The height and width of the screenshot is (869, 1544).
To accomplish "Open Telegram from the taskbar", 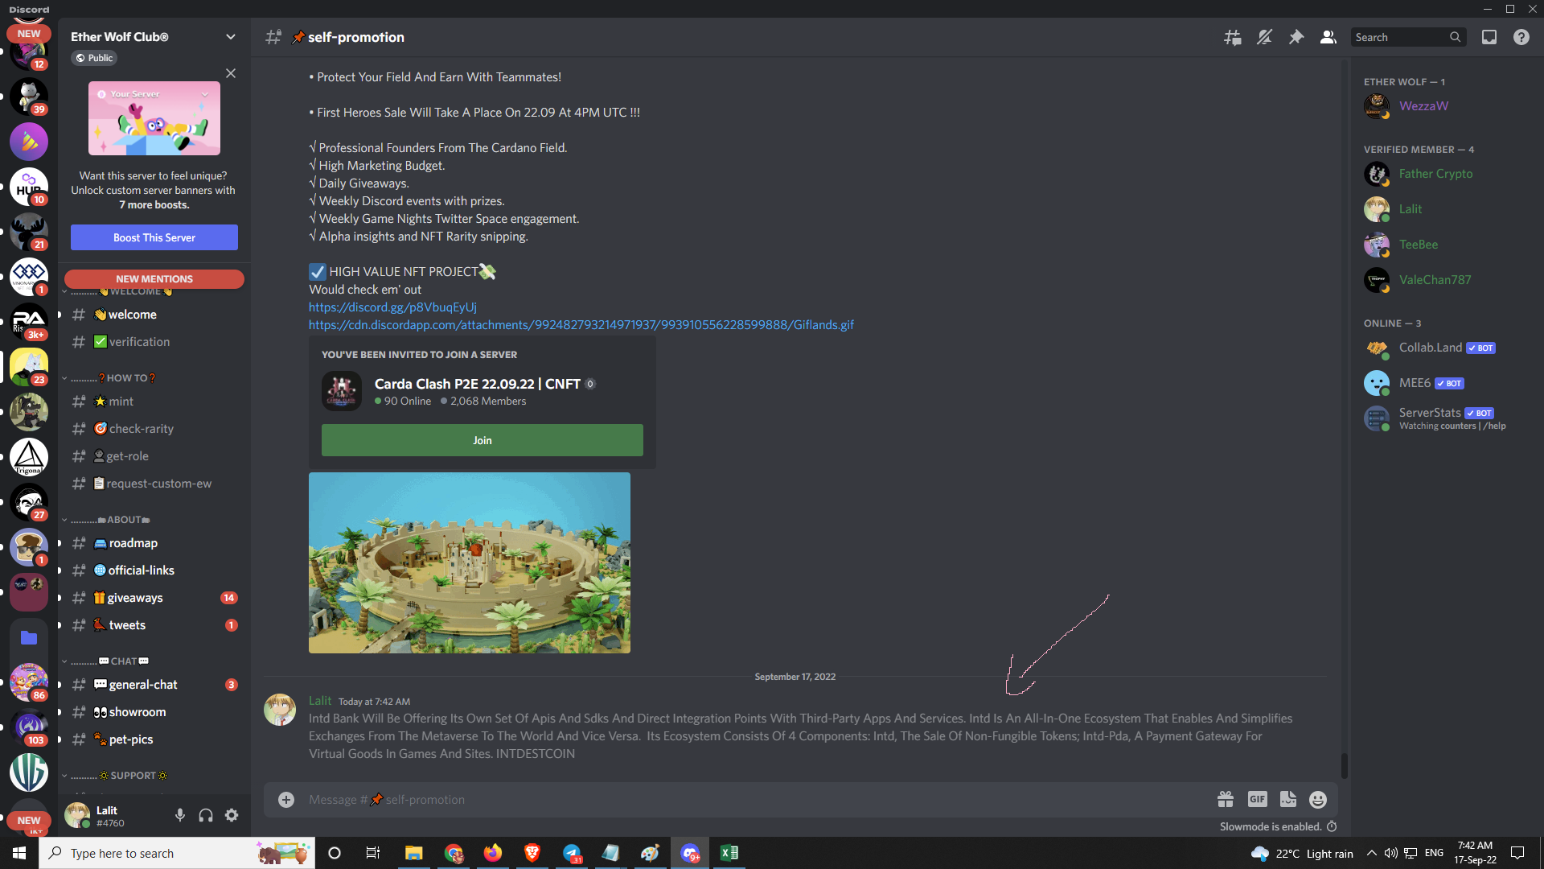I will [572, 853].
